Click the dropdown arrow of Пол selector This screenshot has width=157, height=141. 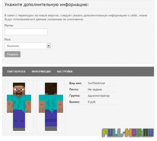(x=48, y=46)
